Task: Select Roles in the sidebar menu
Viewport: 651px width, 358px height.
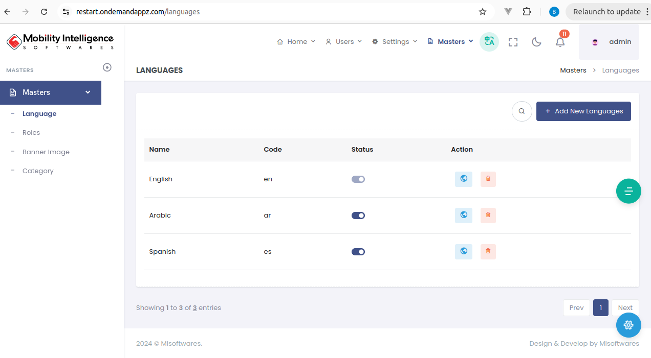Action: 31,133
